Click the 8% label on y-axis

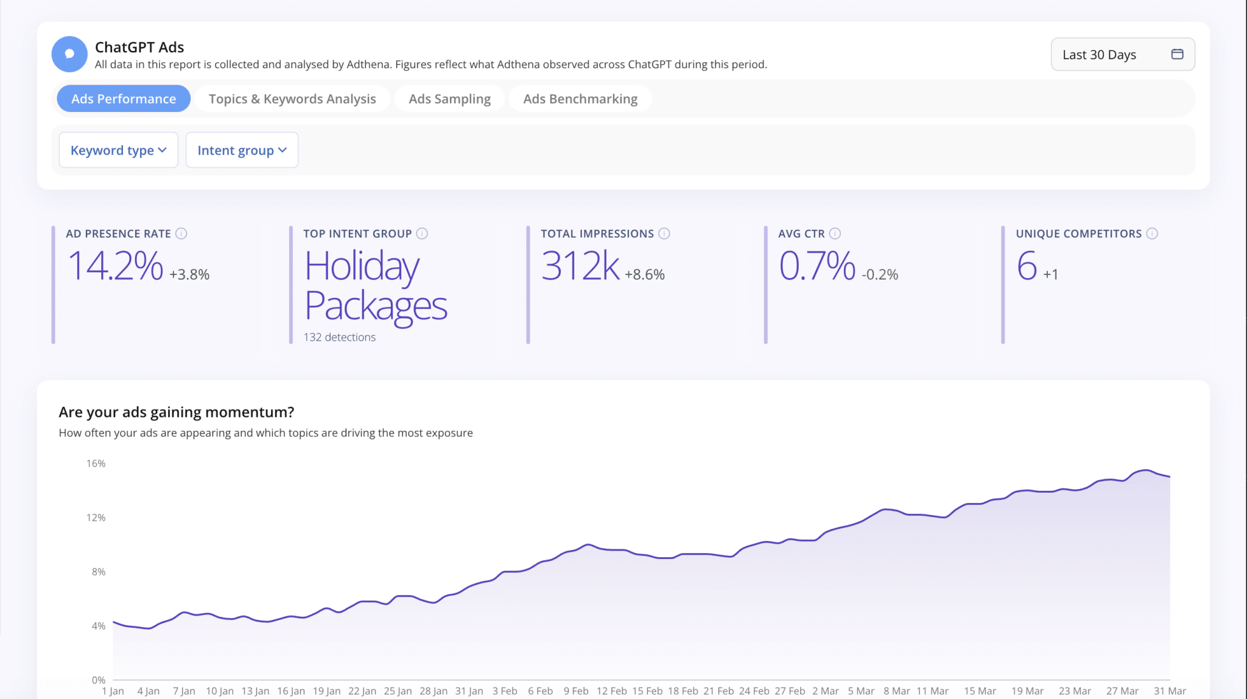coord(99,572)
